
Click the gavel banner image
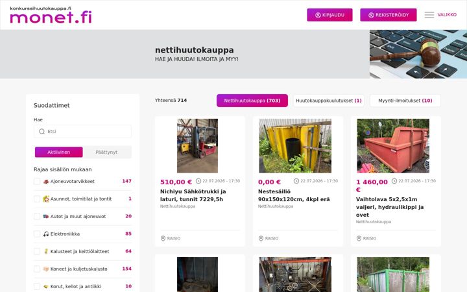[418, 54]
